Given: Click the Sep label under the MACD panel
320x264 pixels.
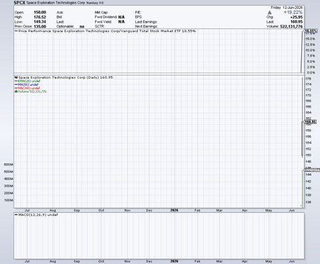Looking at the screenshot, I should click(x=77, y=261).
